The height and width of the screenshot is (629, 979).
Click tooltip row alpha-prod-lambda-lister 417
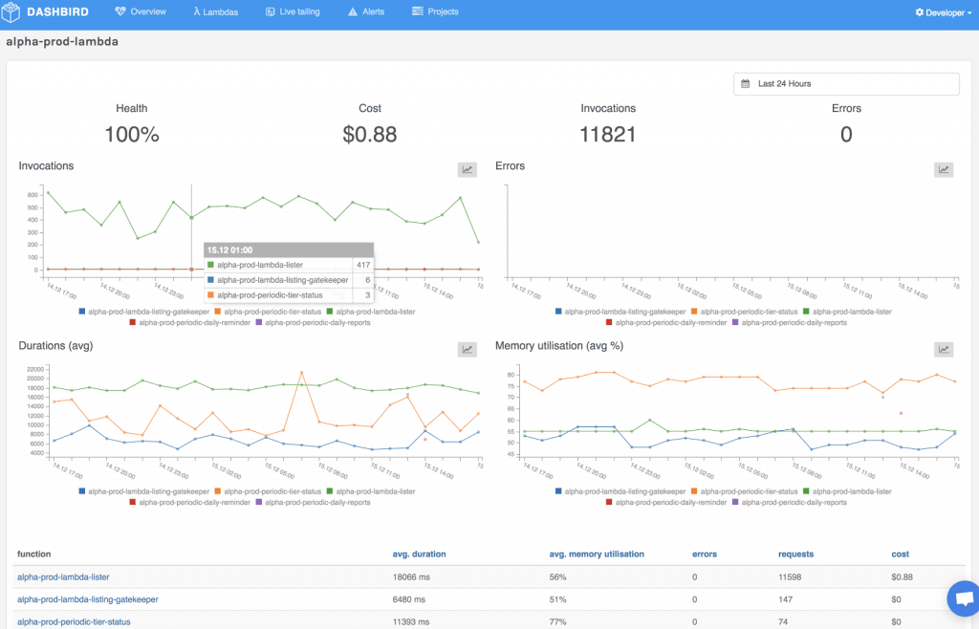pyautogui.click(x=289, y=265)
